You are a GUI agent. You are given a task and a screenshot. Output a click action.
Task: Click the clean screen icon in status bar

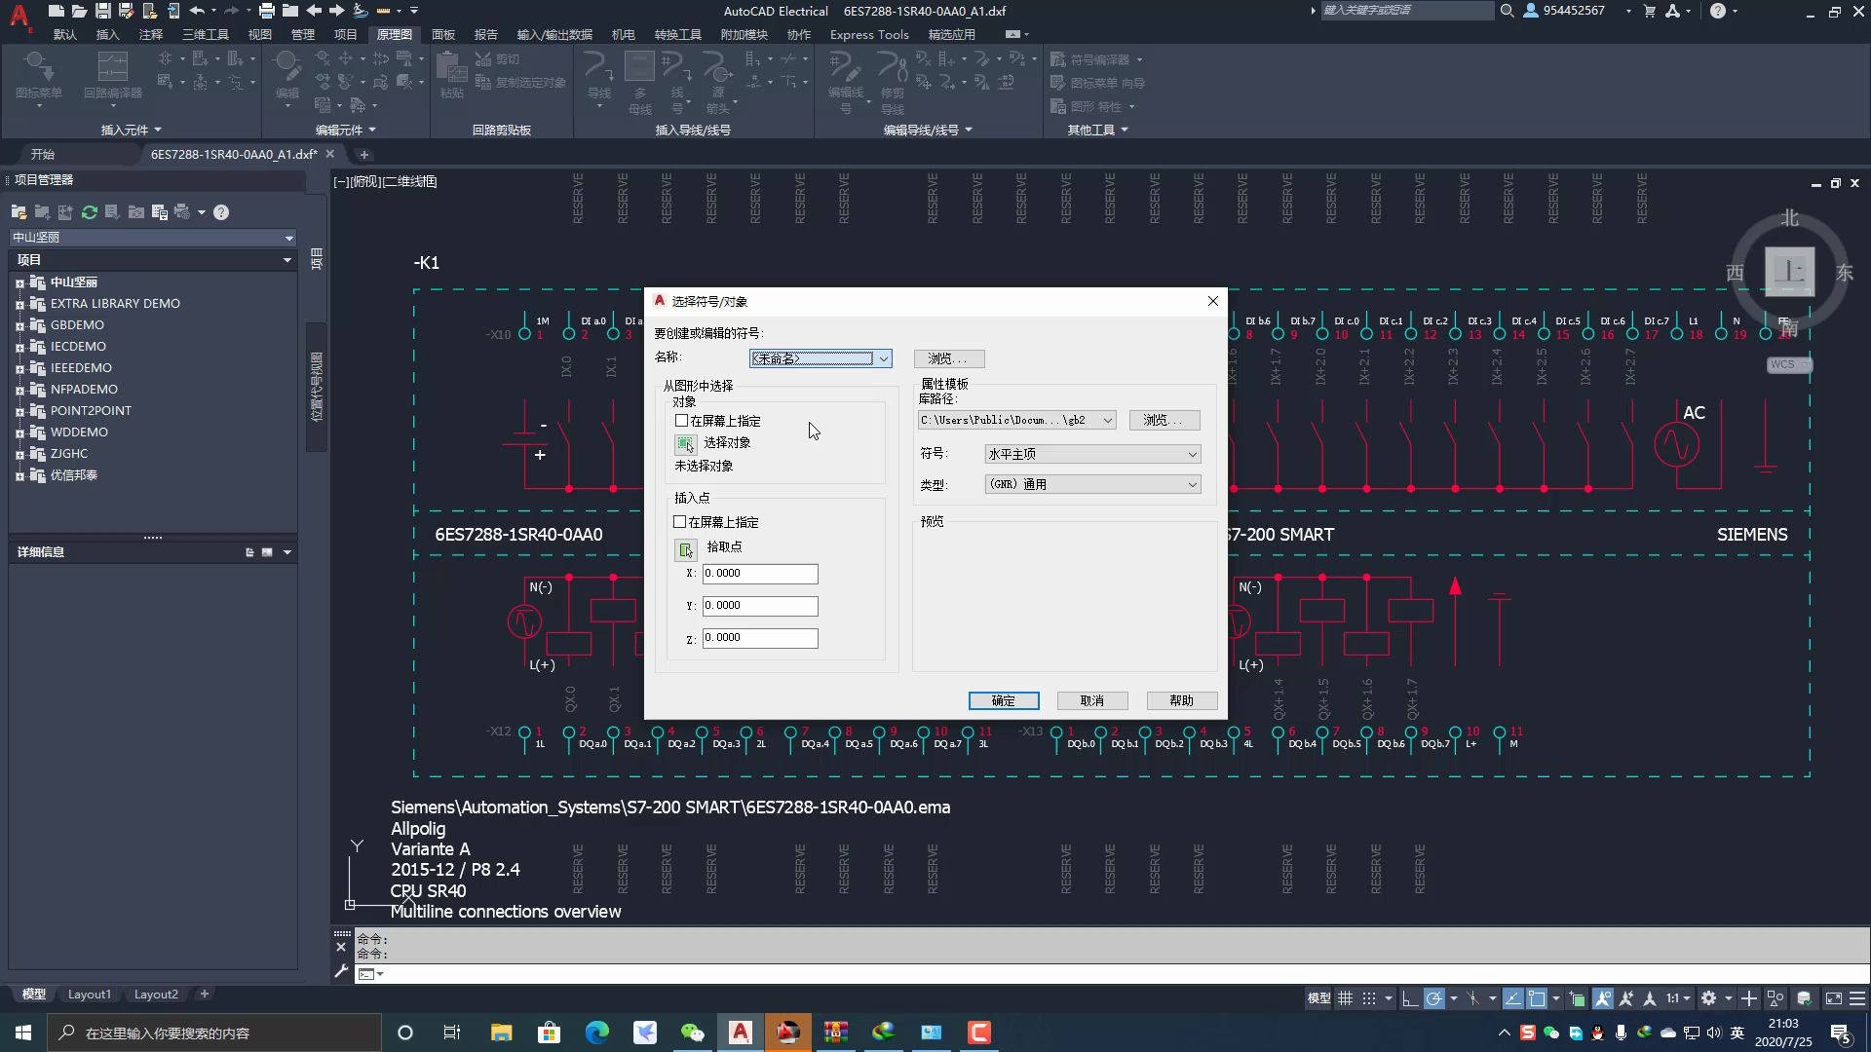(1834, 998)
